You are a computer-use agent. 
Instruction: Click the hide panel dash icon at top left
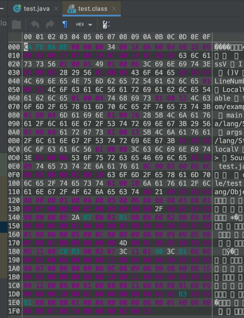point(3,9)
